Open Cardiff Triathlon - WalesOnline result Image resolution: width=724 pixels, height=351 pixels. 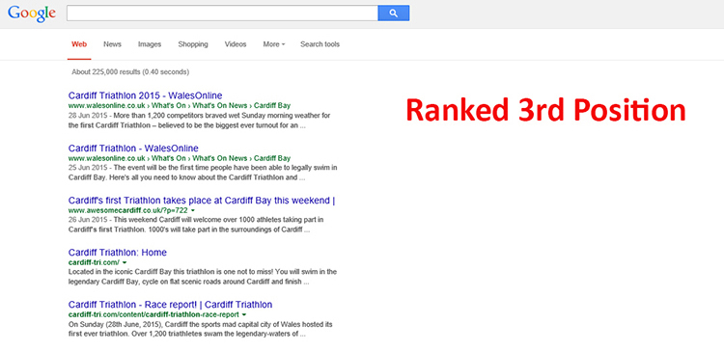pos(133,148)
